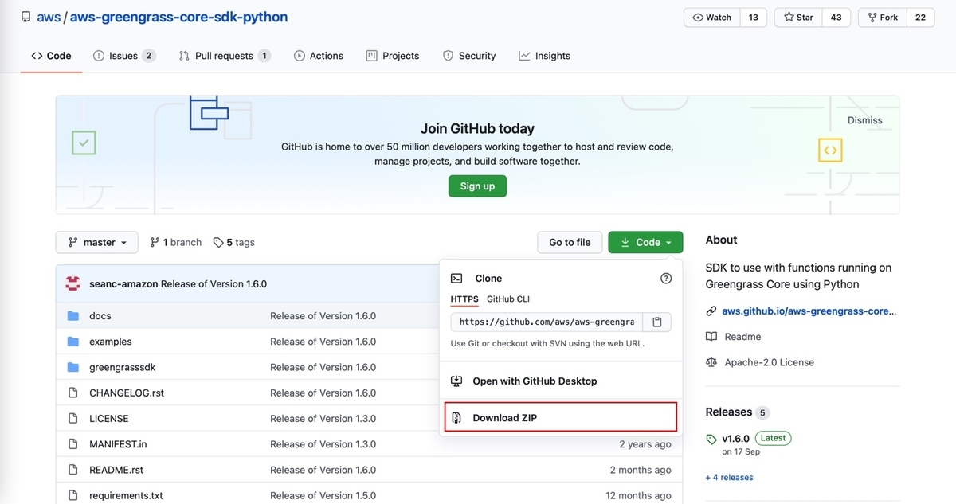Open the 1 branch link
Screen dimensions: 956x504
176,242
